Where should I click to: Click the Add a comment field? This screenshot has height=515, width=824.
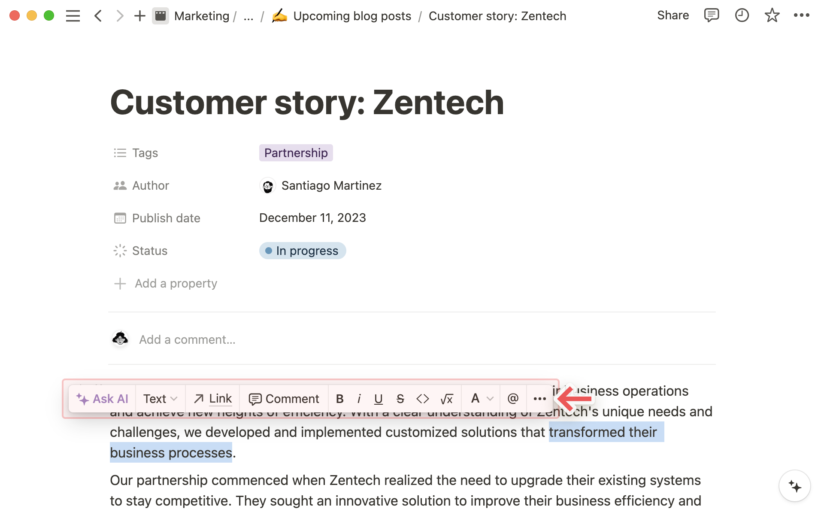[187, 339]
